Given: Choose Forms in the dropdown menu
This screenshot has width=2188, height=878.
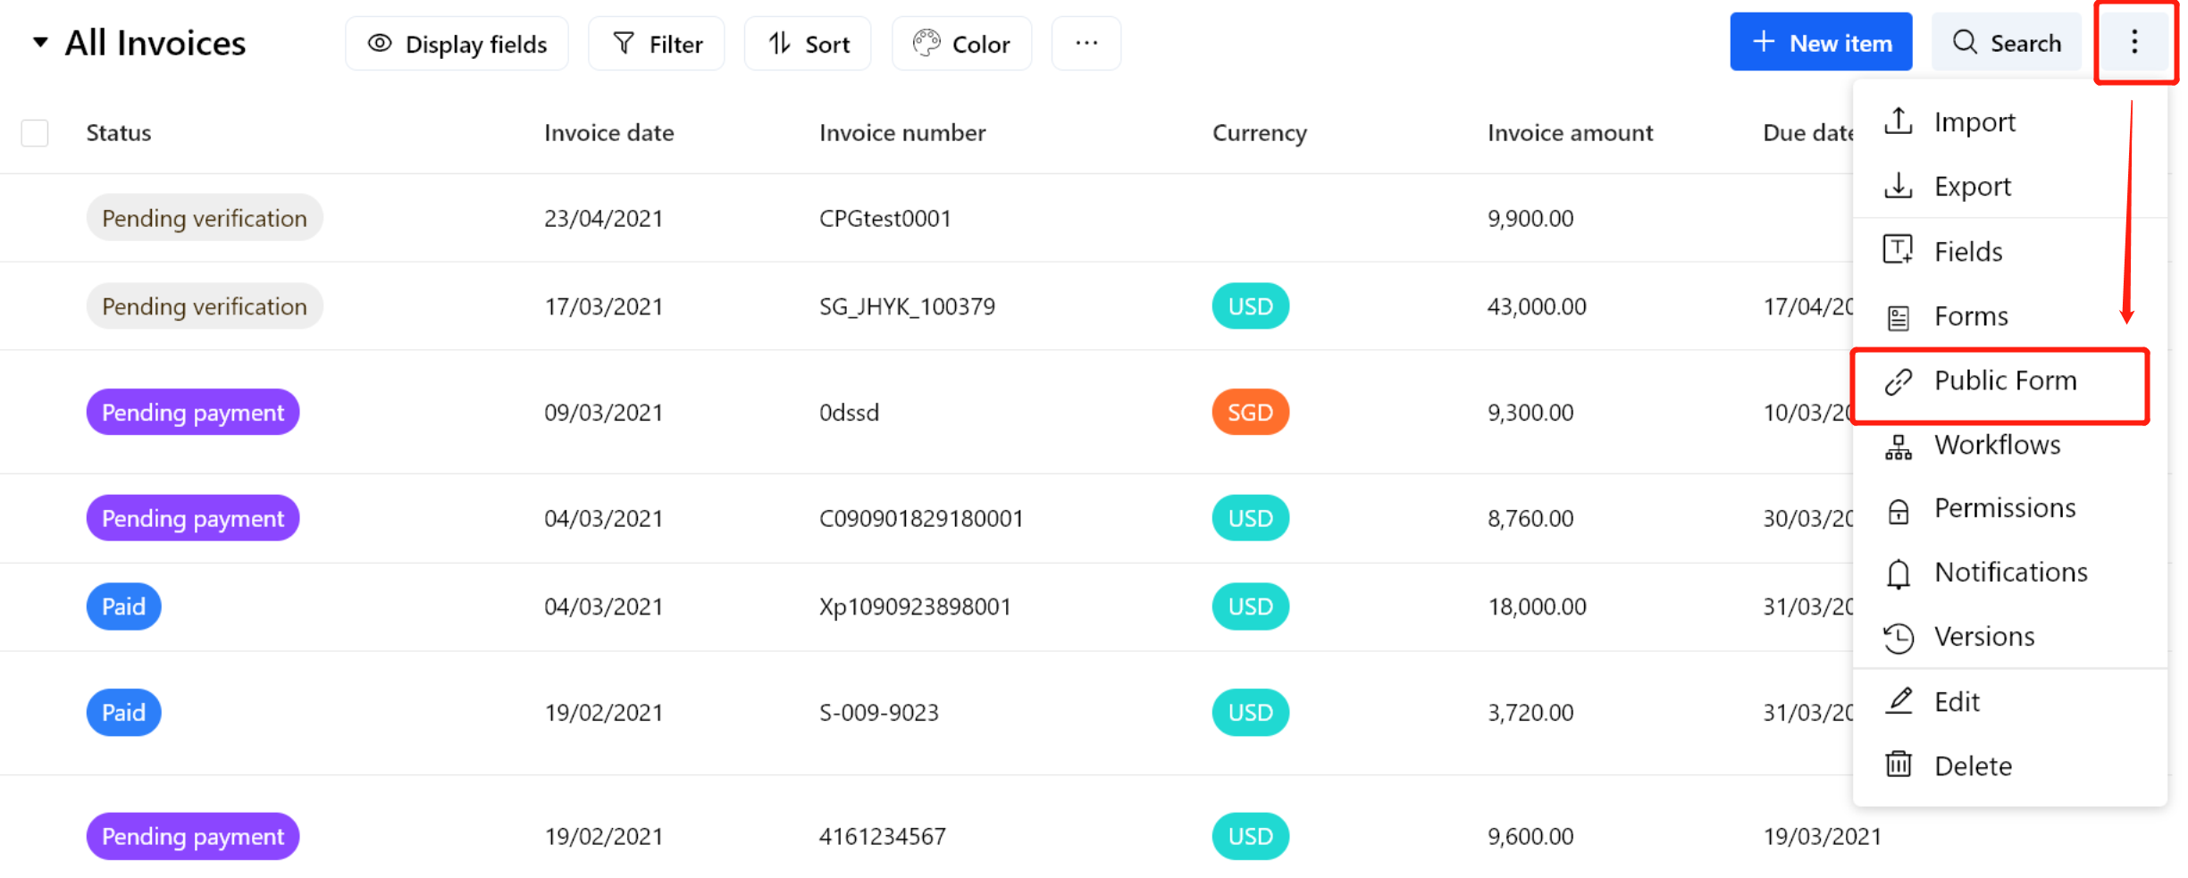Looking at the screenshot, I should 1970,316.
